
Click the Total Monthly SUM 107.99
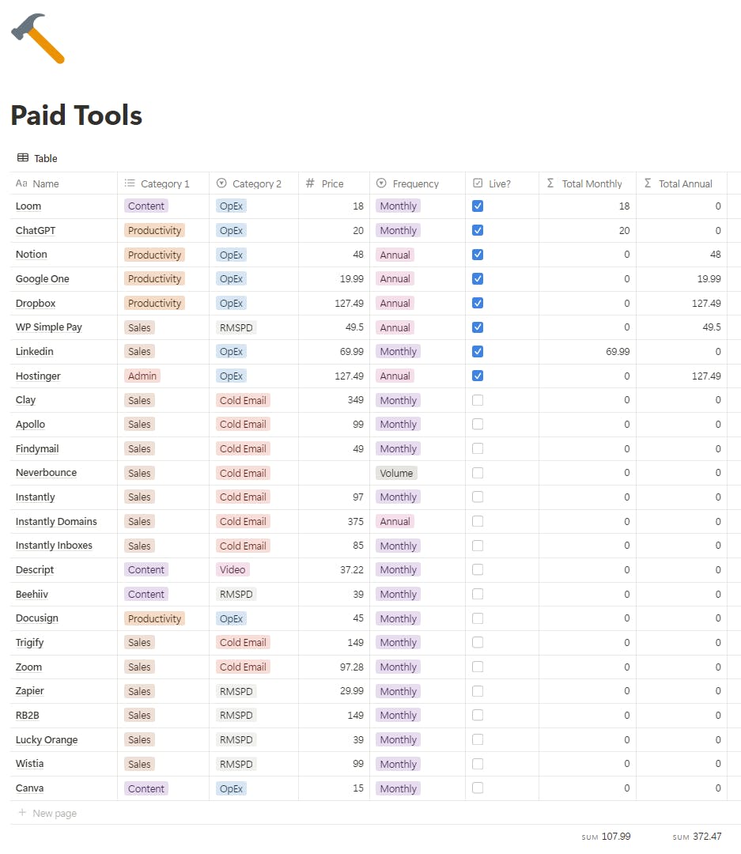606,836
